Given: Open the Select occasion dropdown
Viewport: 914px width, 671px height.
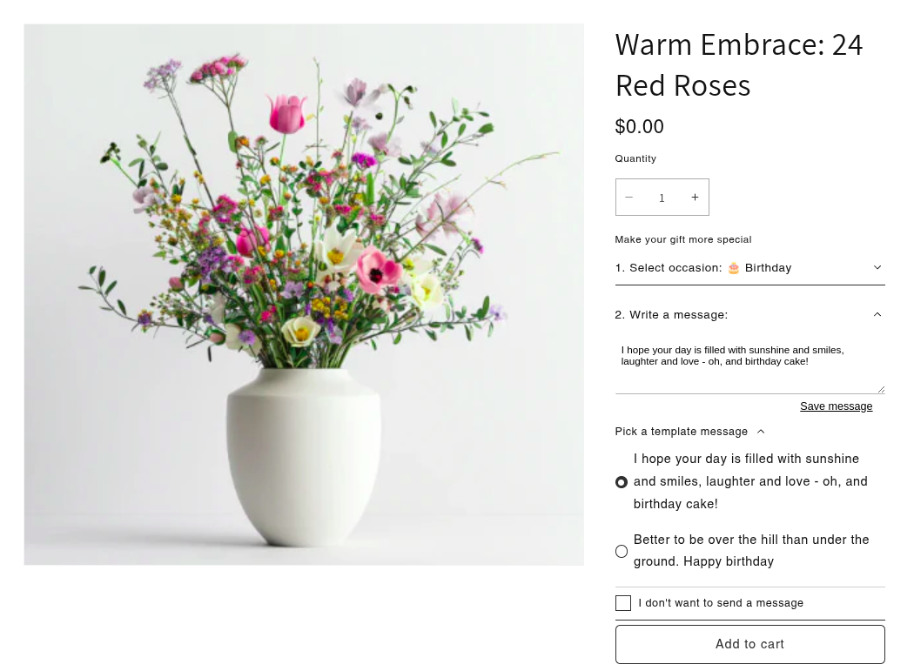Looking at the screenshot, I should point(749,268).
